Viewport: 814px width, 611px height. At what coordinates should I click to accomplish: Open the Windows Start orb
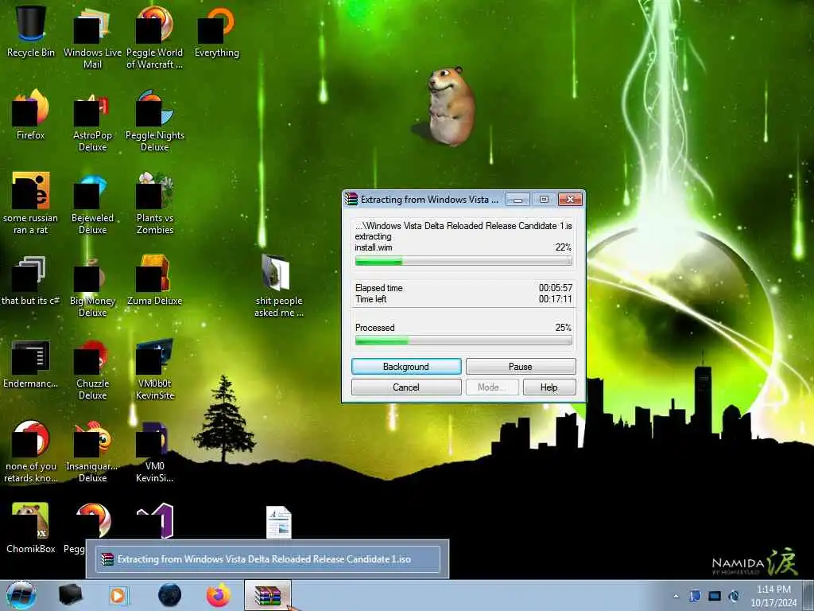(x=21, y=595)
